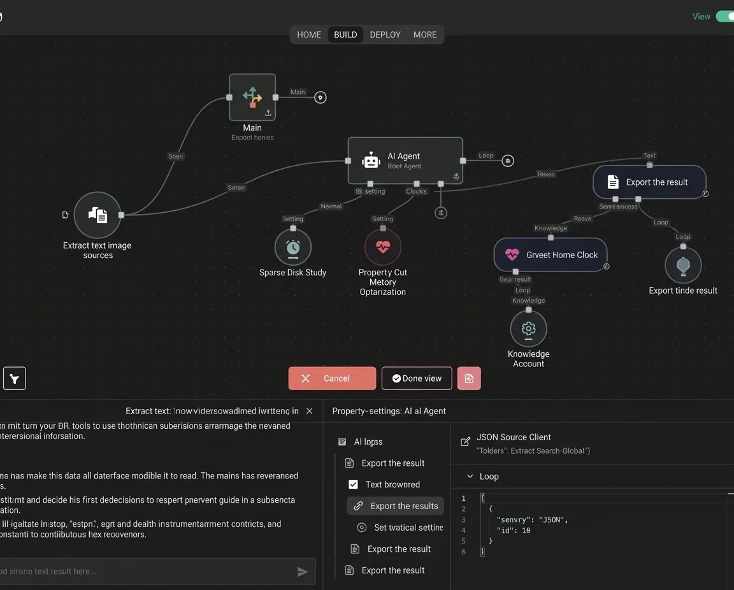Click the Reses connection label

pos(546,174)
